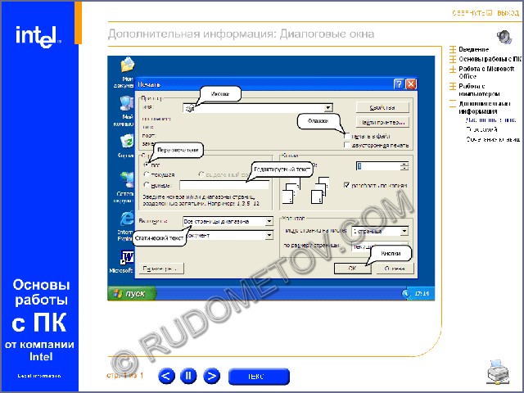Click the taskbar clock 17:14
Screen dimensions: 524x393
(x=422, y=294)
